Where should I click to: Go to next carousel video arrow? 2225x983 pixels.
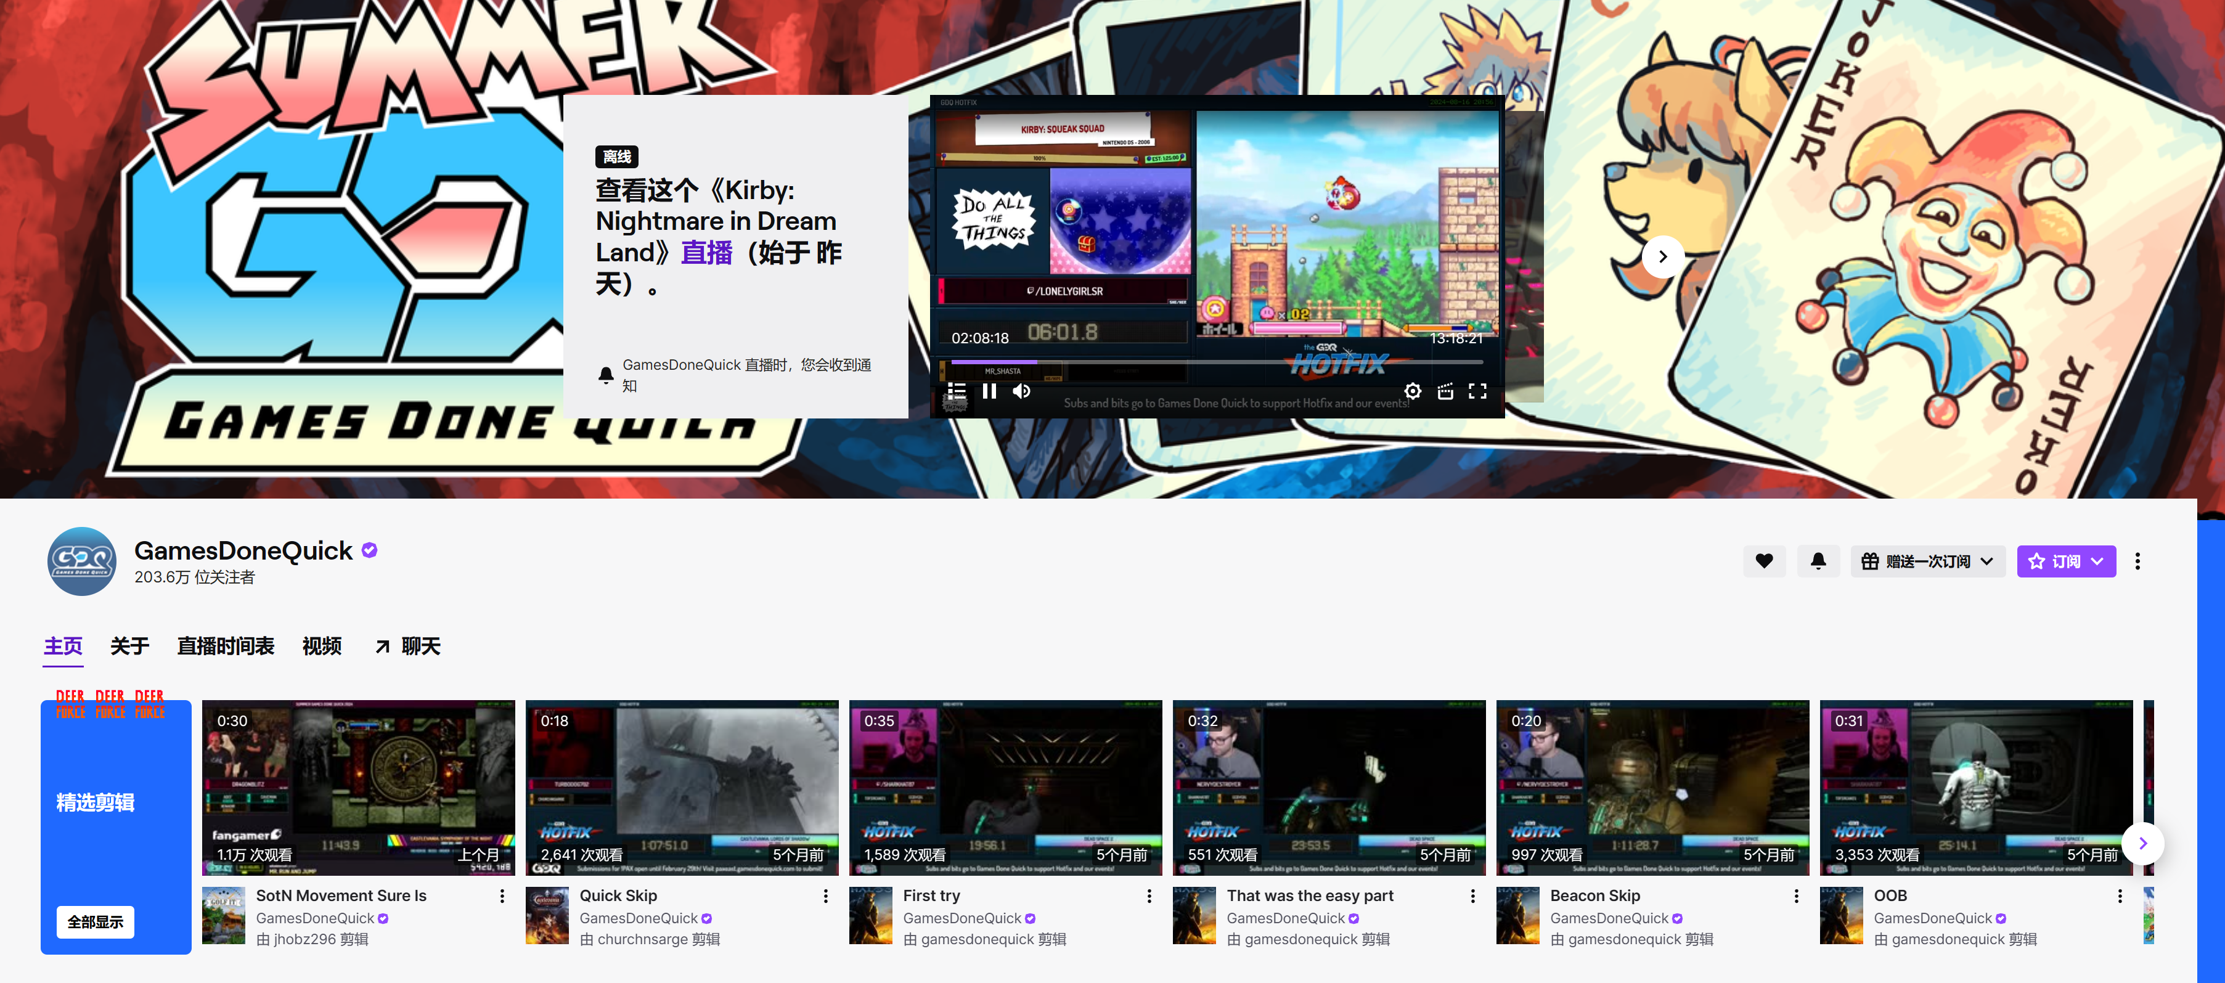point(1663,256)
